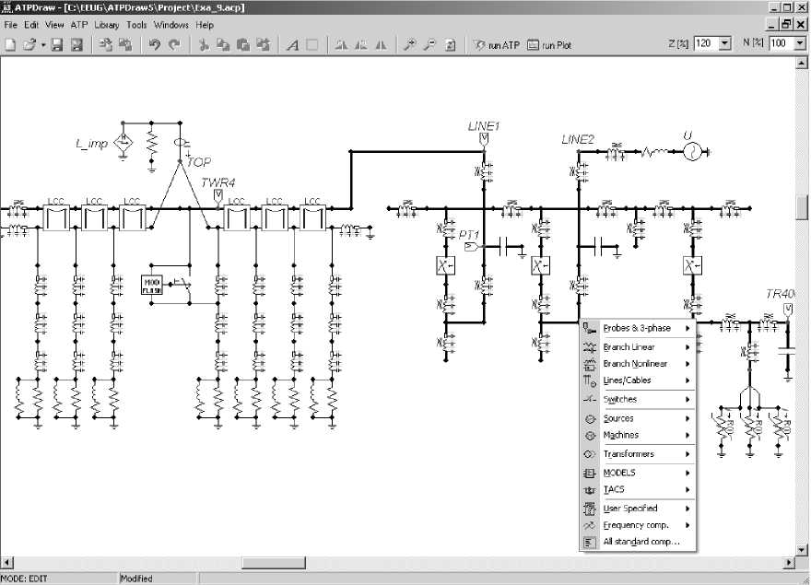The image size is (811, 585).
Task: Click the Save icon in toolbar
Action: [x=56, y=44]
